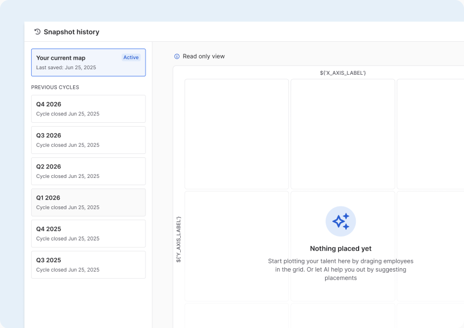Click the vertical Y_AXIS_LABEL text
Screen dimensions: 464x328
[178, 239]
